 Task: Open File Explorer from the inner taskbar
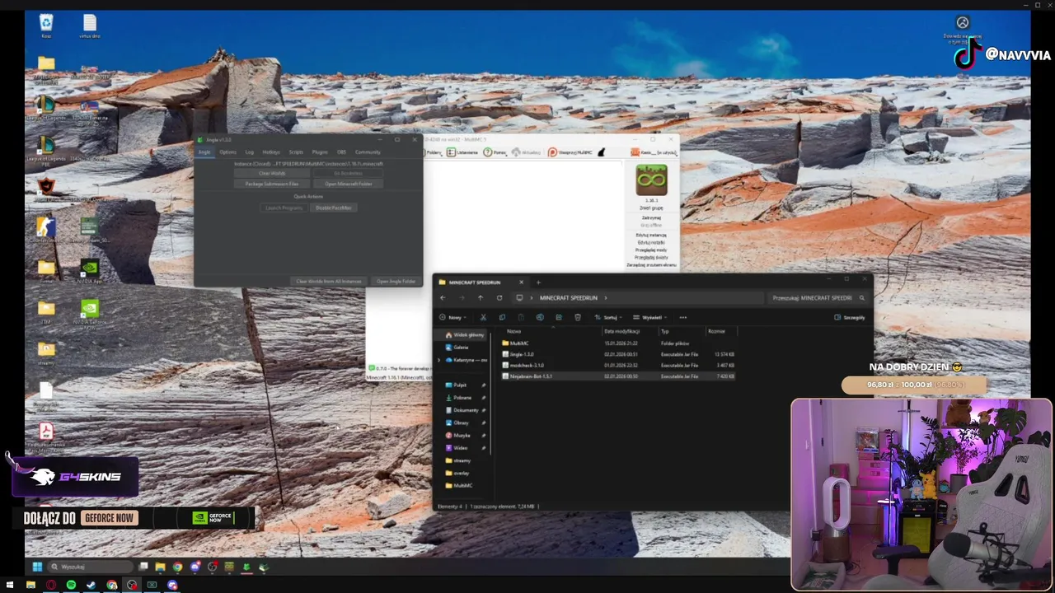160,567
